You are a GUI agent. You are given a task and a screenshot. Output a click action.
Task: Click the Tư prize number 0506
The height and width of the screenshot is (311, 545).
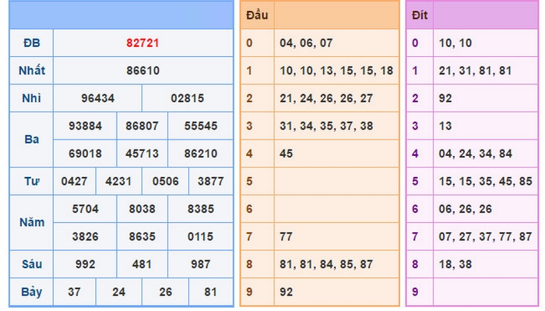165,182
